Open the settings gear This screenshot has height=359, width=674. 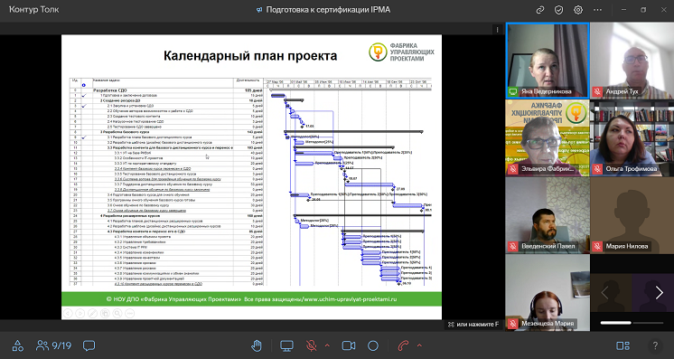point(578,10)
